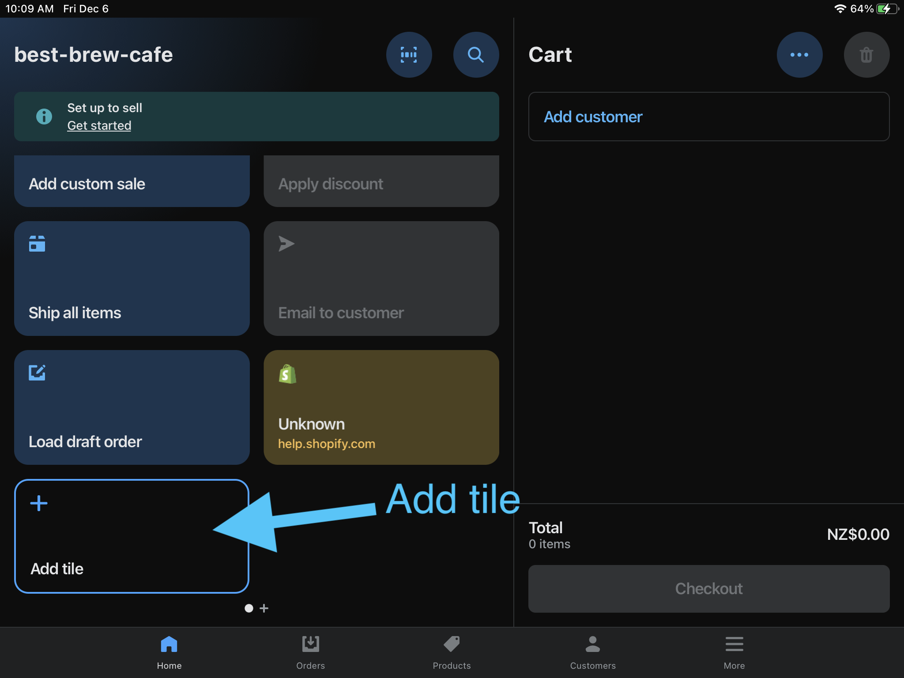This screenshot has width=904, height=678.
Task: Tap Add customer to the cart
Action: [x=709, y=116]
